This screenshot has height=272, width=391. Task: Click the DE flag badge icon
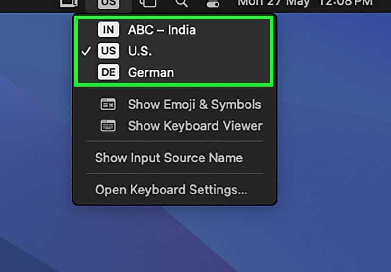pyautogui.click(x=109, y=72)
